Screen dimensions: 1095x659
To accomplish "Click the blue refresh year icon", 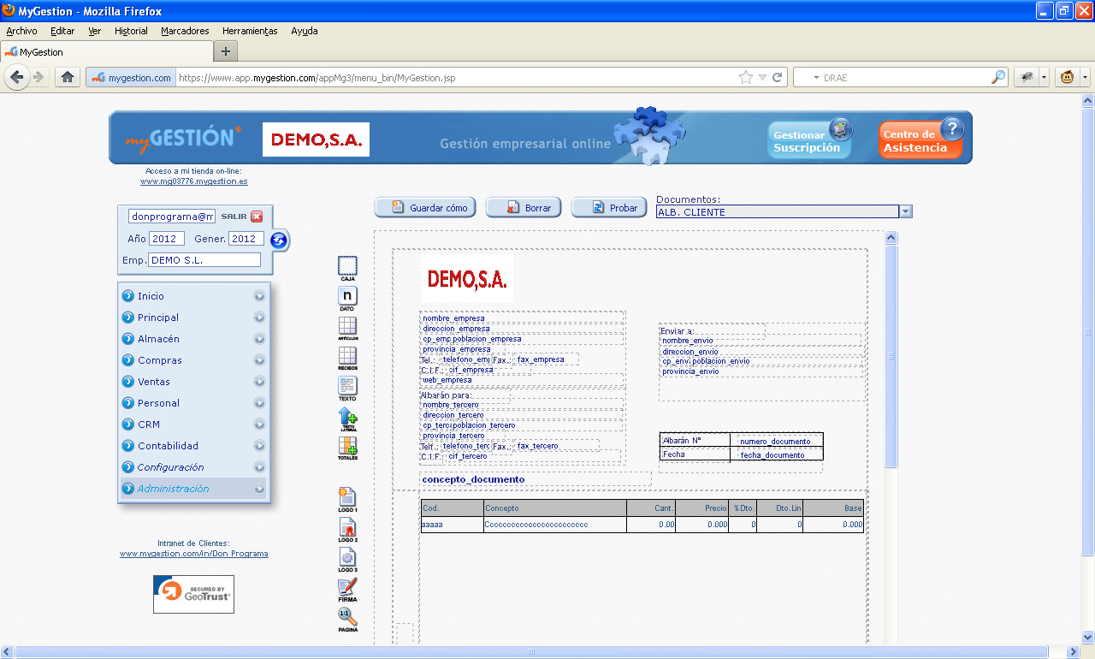I will click(279, 240).
